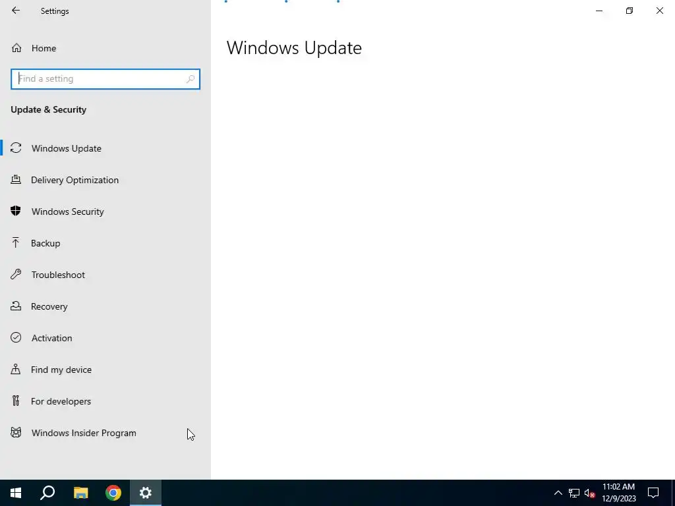The width and height of the screenshot is (675, 506).
Task: Click the back arrow in Settings
Action: click(x=16, y=11)
